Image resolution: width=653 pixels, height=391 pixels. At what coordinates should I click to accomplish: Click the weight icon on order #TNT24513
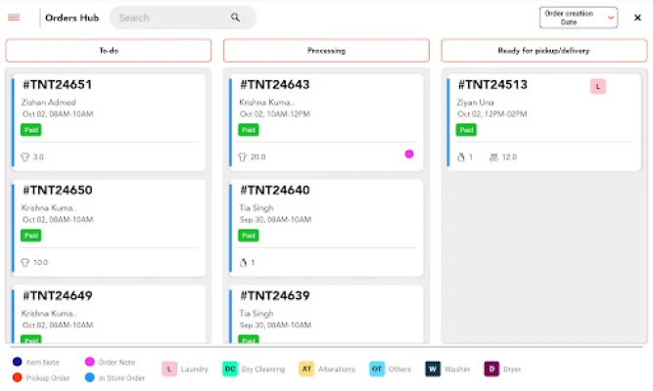(x=493, y=156)
